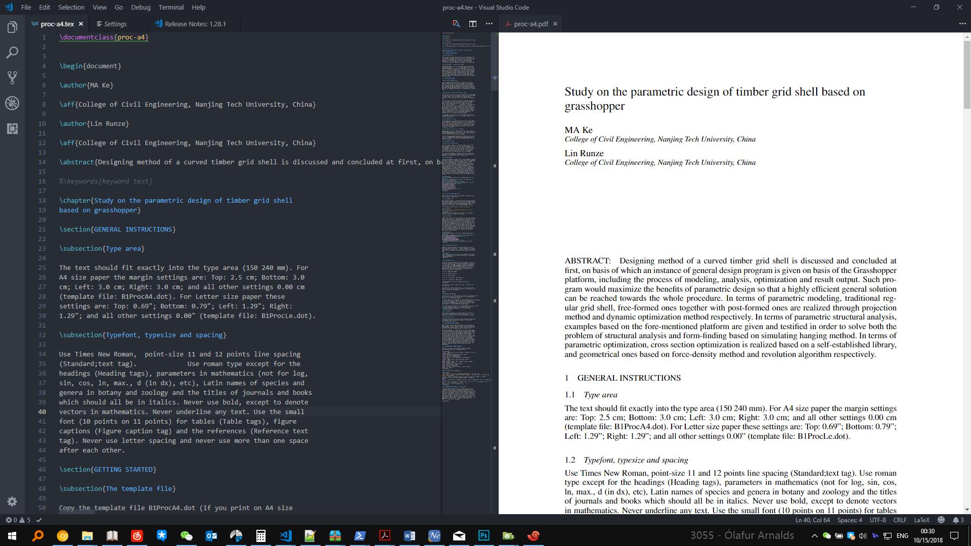Click errors and warnings count in status bar

pos(18,520)
